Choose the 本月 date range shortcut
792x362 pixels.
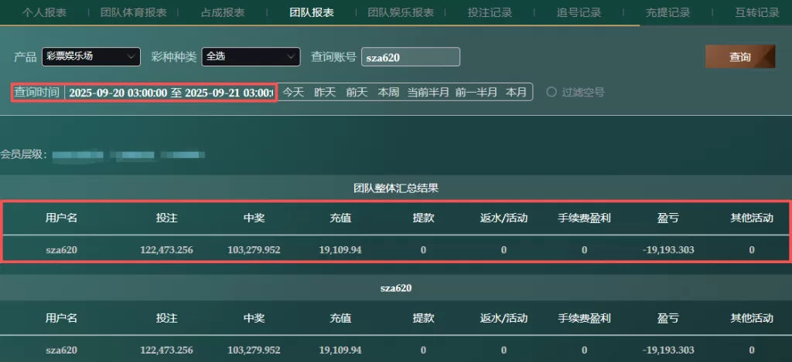coord(516,93)
